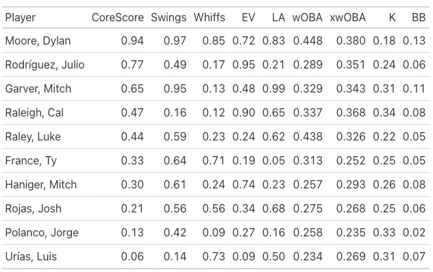
Task: Select the LA column header
Action: click(x=278, y=18)
